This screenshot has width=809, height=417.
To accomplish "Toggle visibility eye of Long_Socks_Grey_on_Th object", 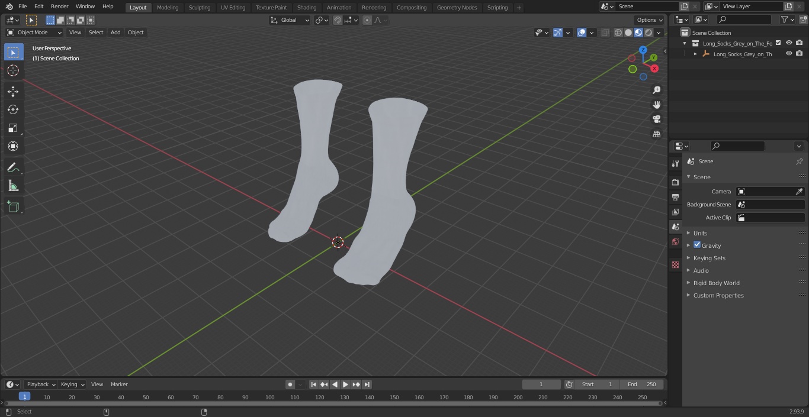I will [789, 53].
